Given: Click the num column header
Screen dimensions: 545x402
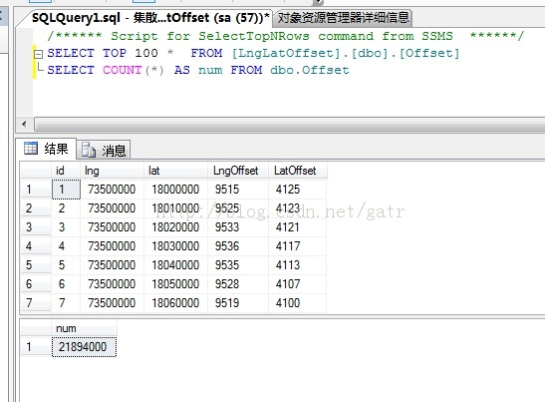Looking at the screenshot, I should tap(84, 328).
